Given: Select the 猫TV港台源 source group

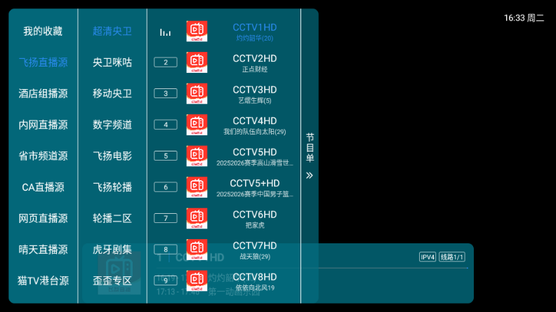Looking at the screenshot, I should tap(43, 280).
